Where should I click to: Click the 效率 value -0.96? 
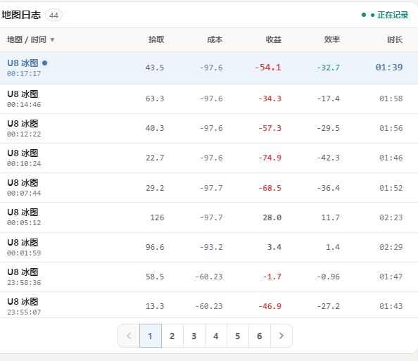(x=328, y=277)
